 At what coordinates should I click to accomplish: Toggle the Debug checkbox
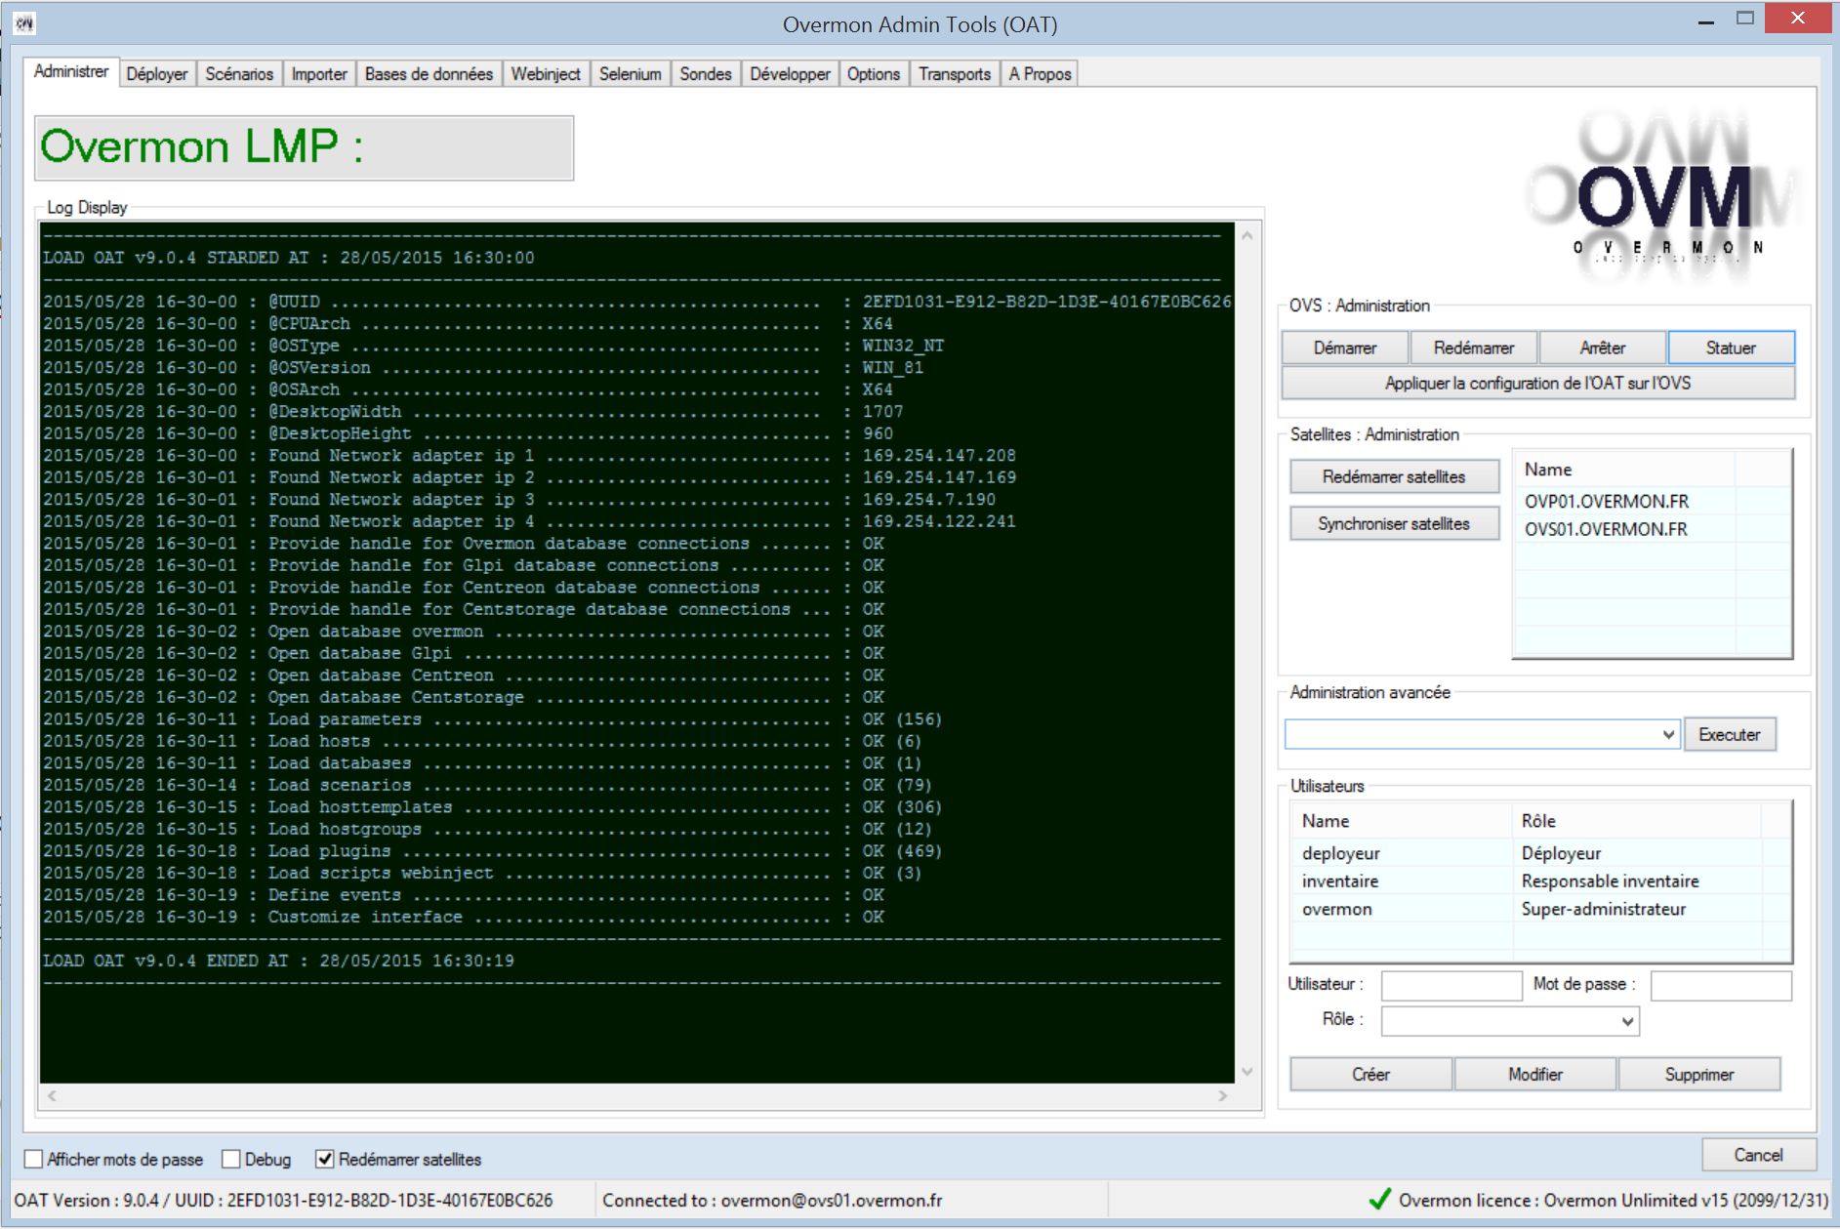pos(231,1159)
